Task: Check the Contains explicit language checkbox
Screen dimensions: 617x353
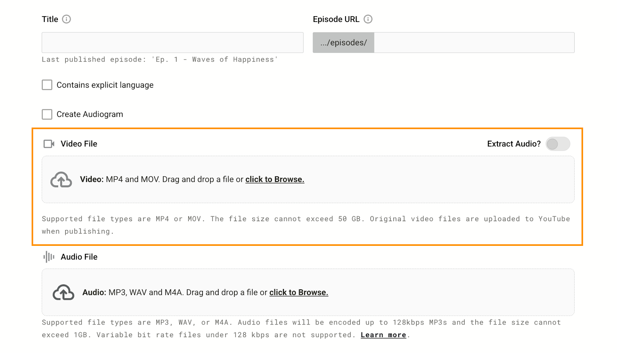Action: (x=47, y=85)
